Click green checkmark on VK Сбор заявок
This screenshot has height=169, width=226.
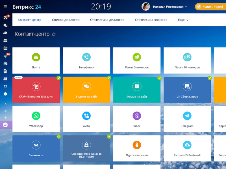point(210,78)
